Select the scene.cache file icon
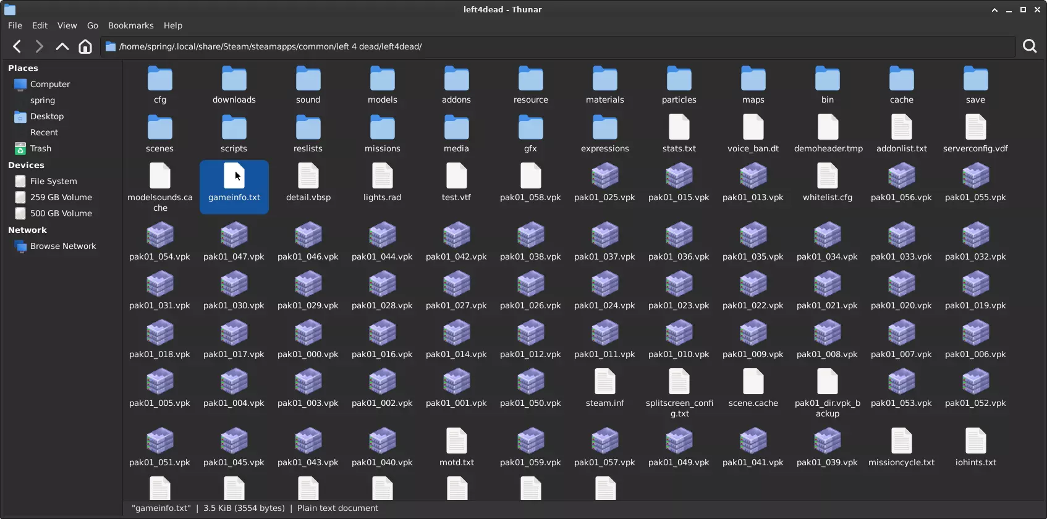Image resolution: width=1047 pixels, height=519 pixels. 753,382
